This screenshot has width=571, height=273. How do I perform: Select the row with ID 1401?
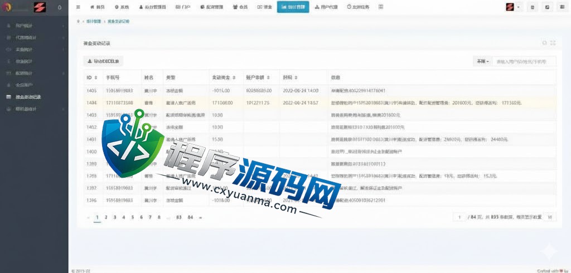(x=320, y=139)
